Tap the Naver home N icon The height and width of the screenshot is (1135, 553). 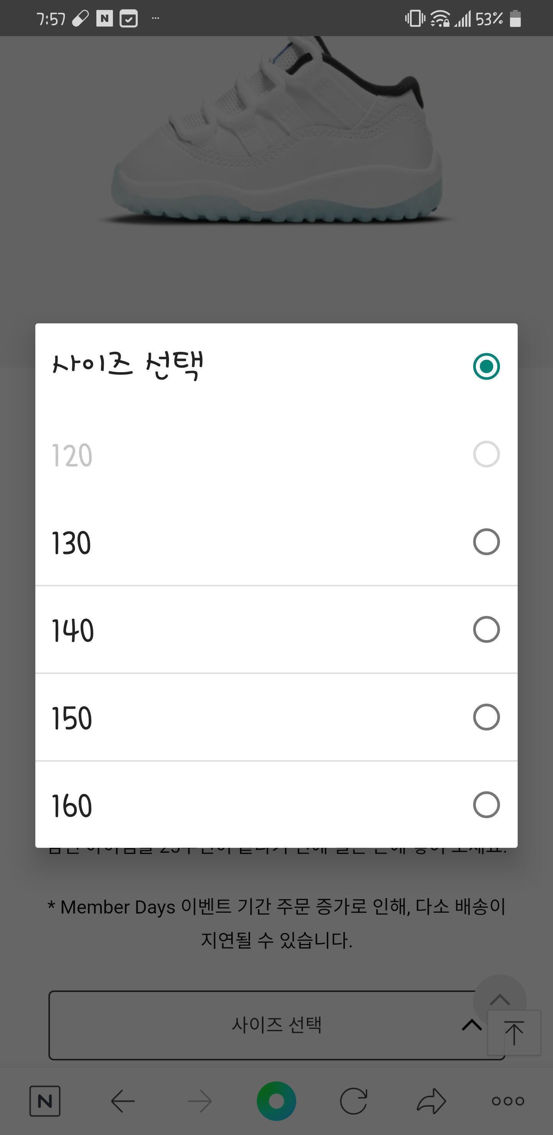45,1101
